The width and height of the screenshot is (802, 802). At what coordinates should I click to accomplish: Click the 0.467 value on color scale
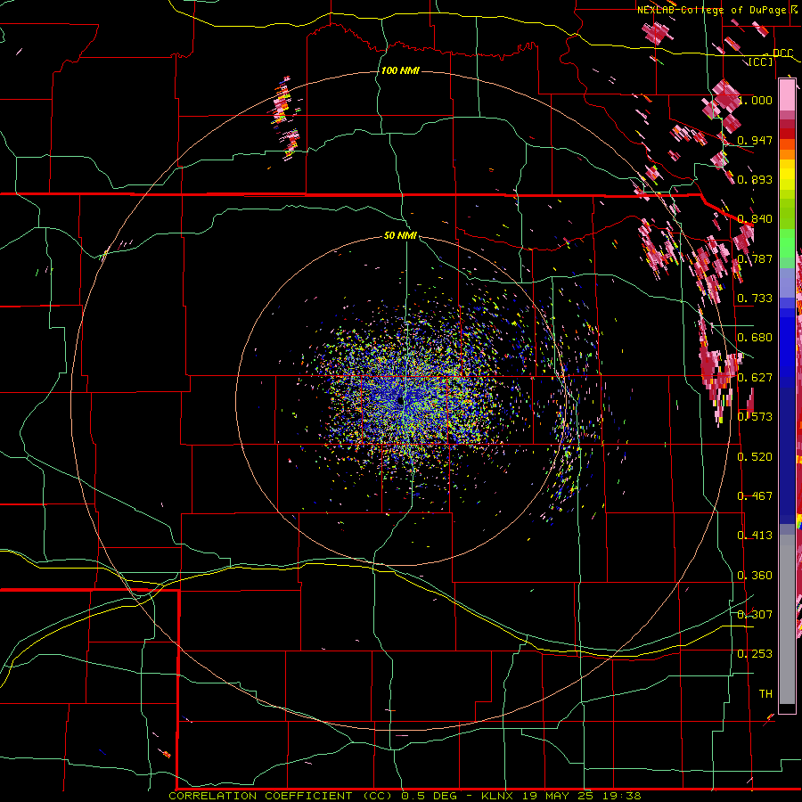tap(755, 496)
